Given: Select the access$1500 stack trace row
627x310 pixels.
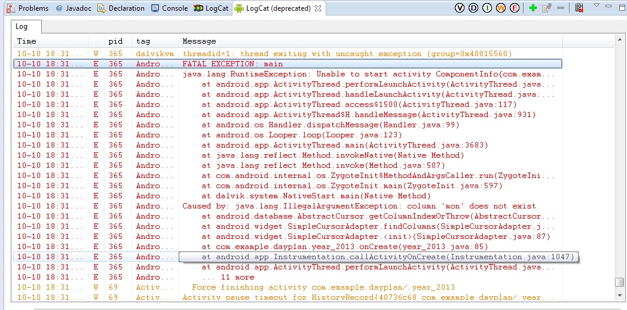Looking at the screenshot, I should [x=288, y=105].
